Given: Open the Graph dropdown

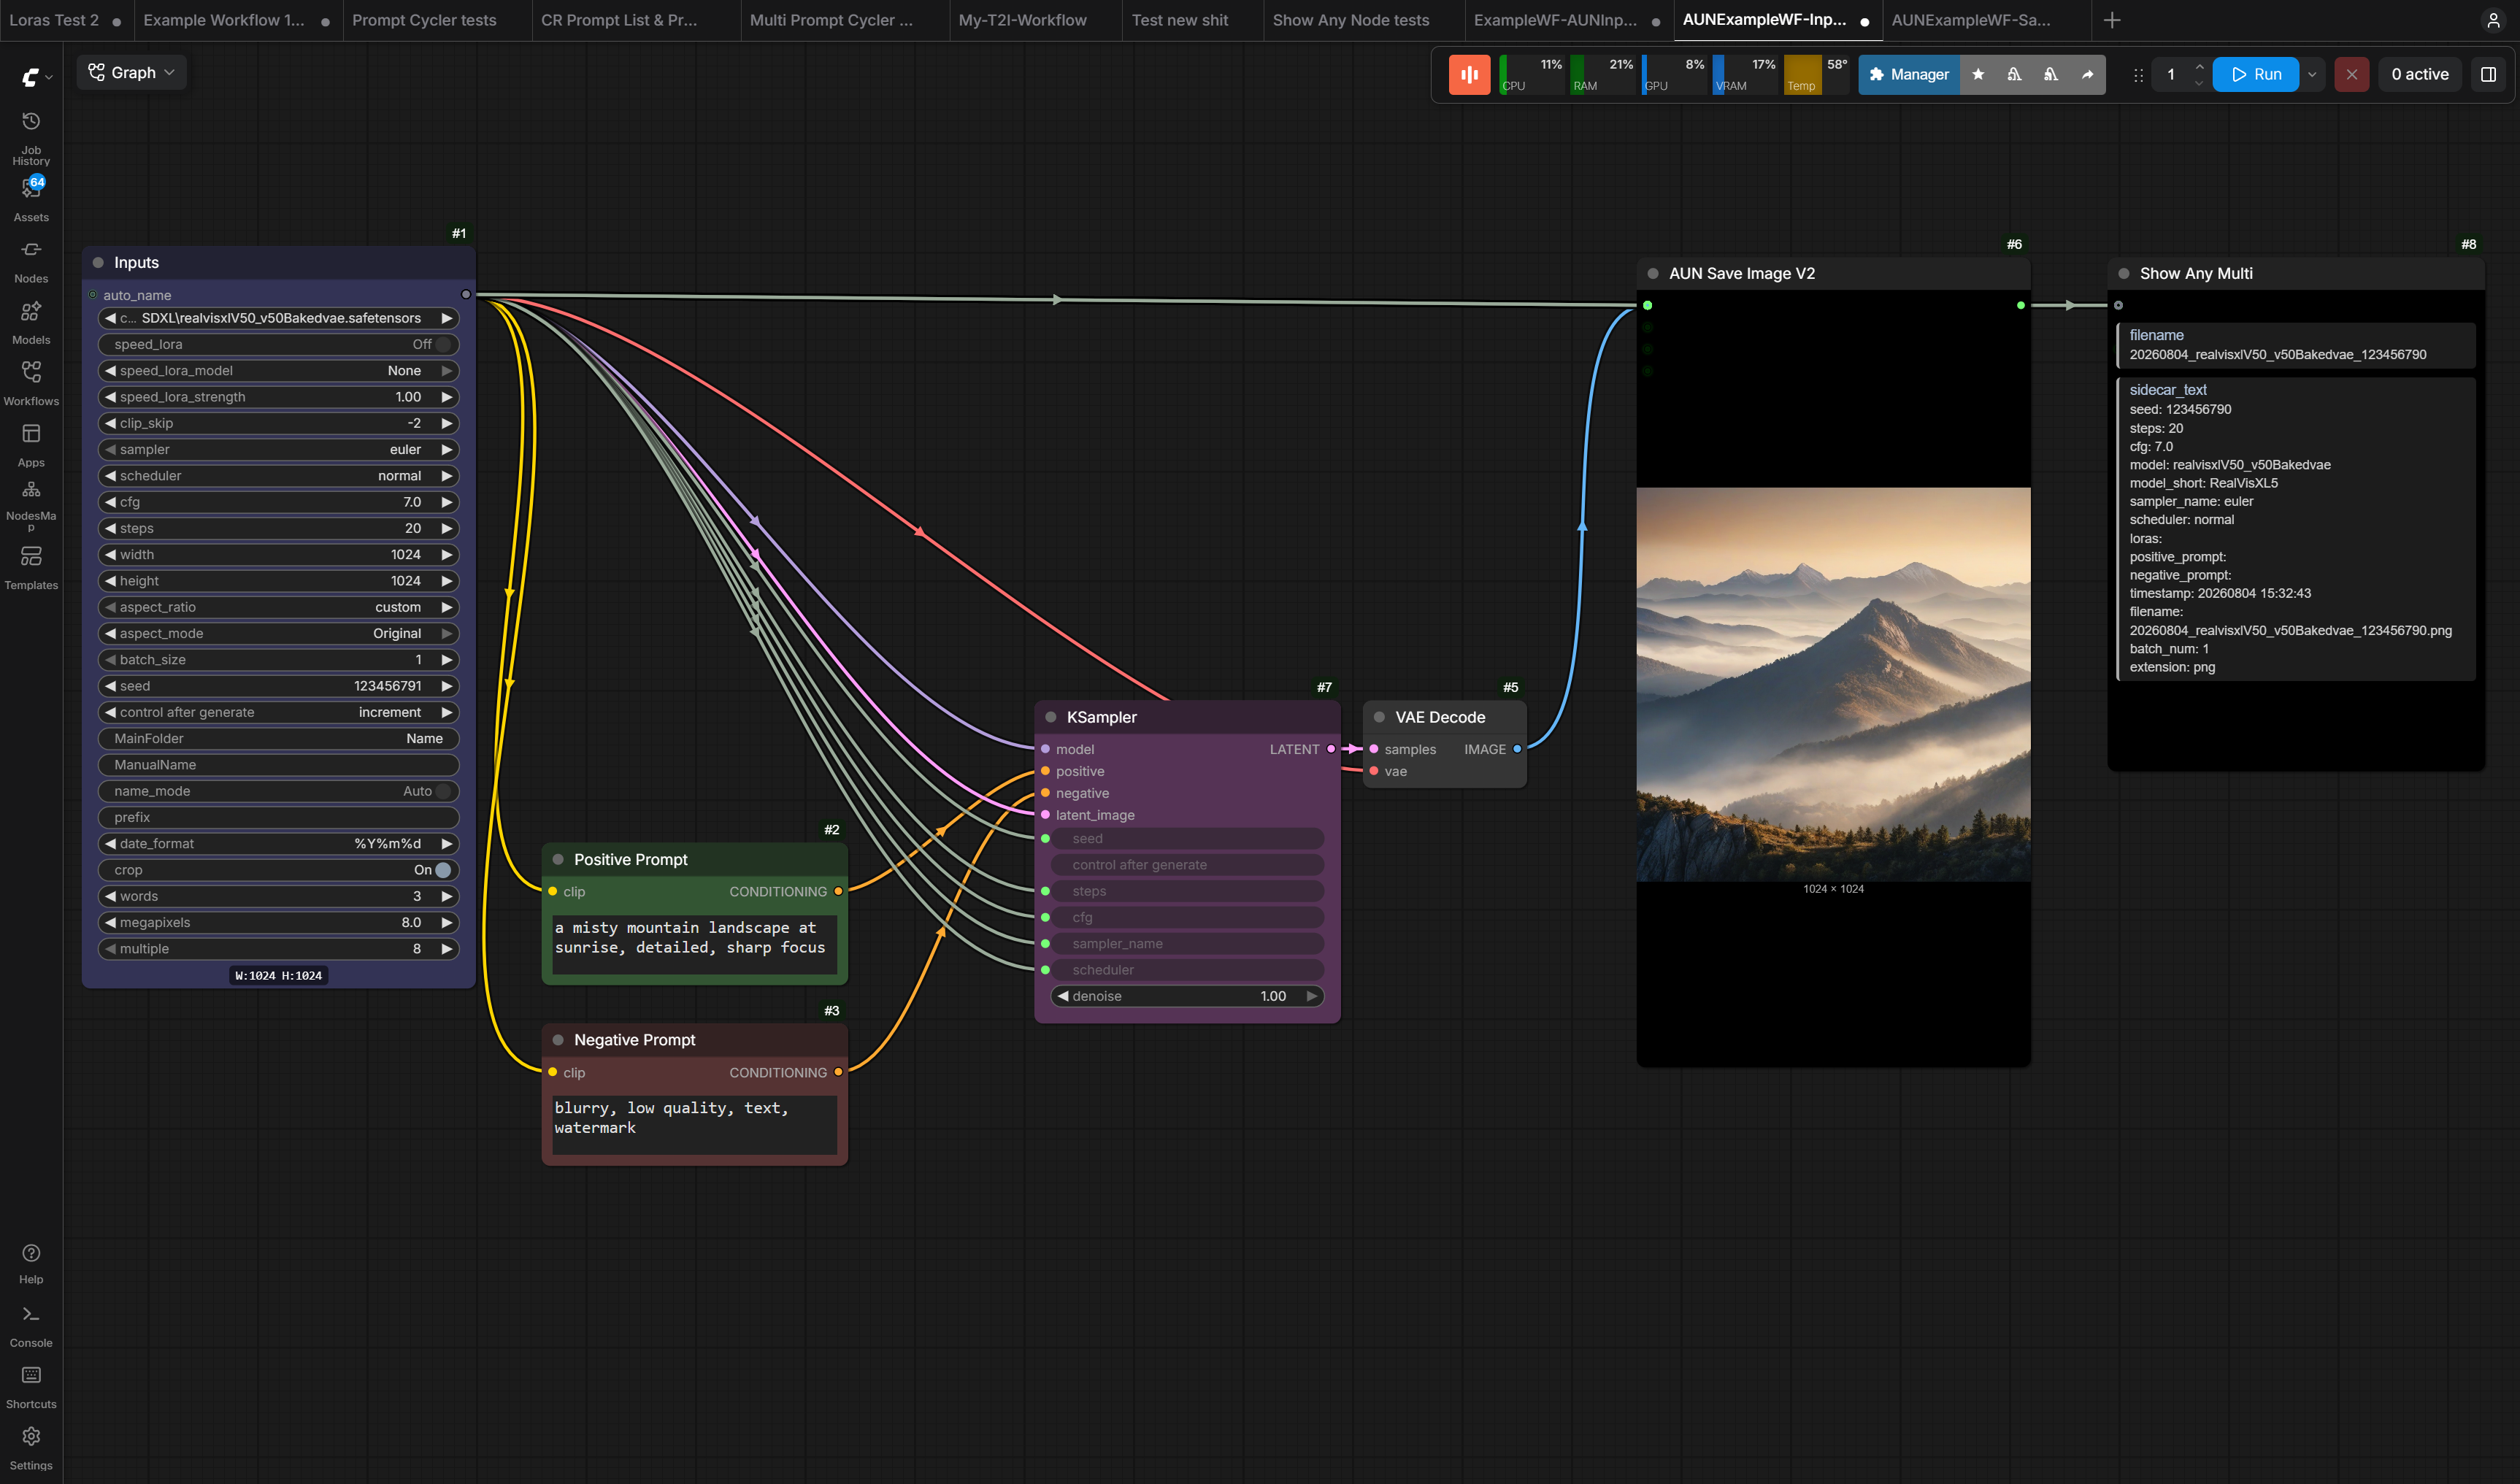Looking at the screenshot, I should coord(131,73).
